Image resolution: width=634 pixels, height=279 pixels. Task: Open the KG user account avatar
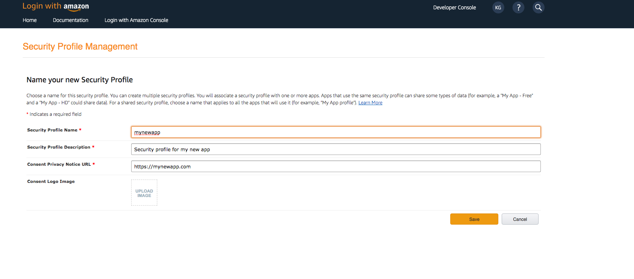498,7
